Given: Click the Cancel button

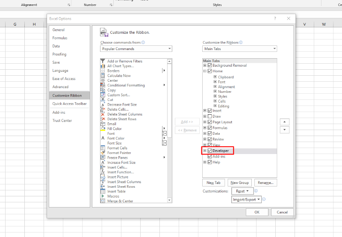Looking at the screenshot, I should [282, 212].
